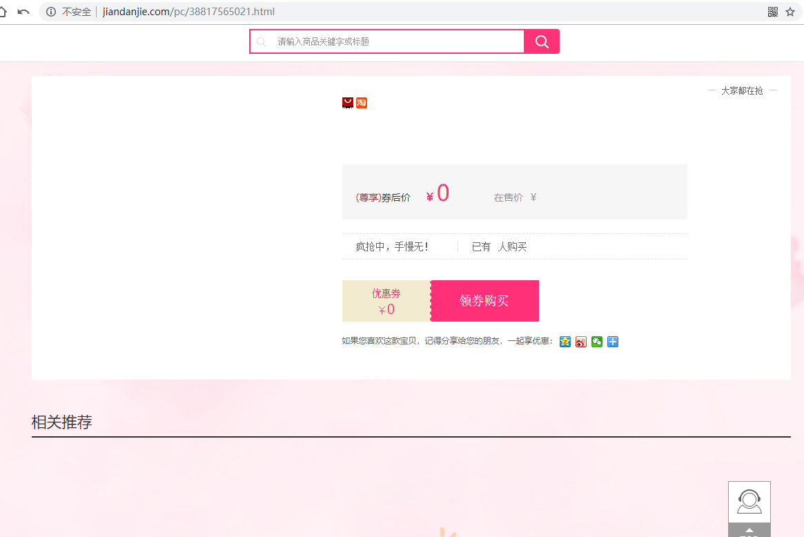Screen dimensions: 804x537
Task: Click the browser home icon
Action: coord(3,12)
